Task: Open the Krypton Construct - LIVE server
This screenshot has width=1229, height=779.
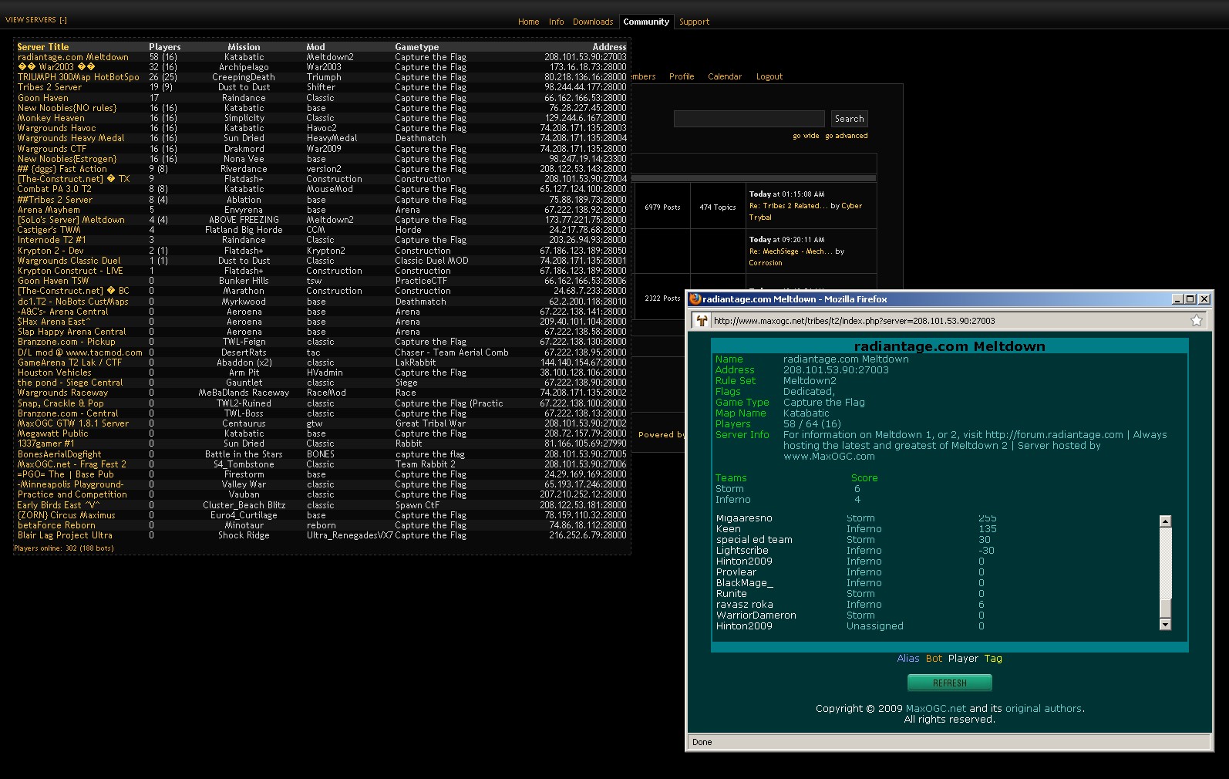Action: coord(70,271)
